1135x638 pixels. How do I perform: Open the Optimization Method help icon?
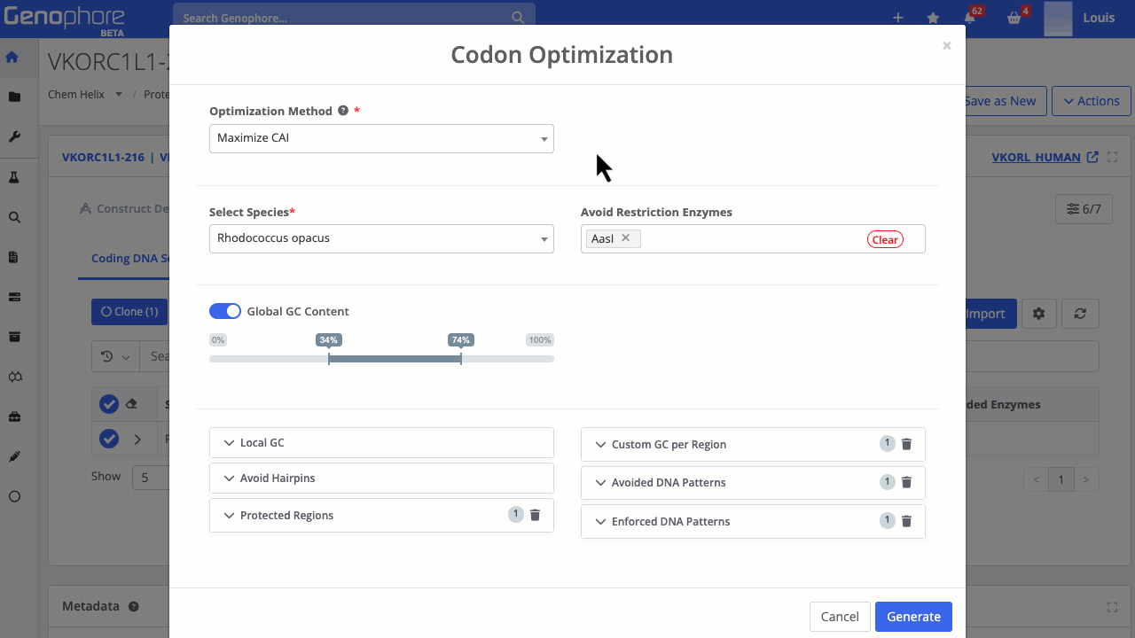343,110
